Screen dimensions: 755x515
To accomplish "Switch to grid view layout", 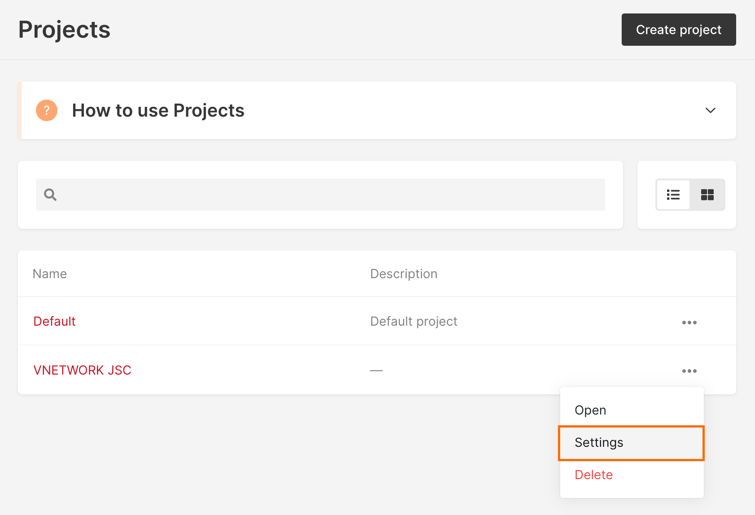I will 707,195.
